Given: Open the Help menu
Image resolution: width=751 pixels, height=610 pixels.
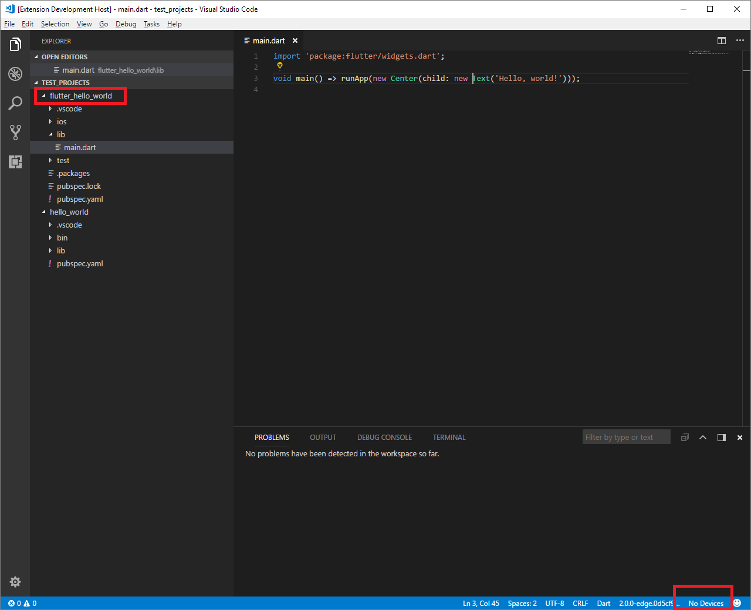Looking at the screenshot, I should (174, 24).
